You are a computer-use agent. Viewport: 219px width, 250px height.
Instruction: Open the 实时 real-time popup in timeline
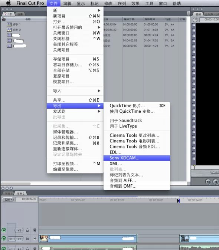(8, 200)
